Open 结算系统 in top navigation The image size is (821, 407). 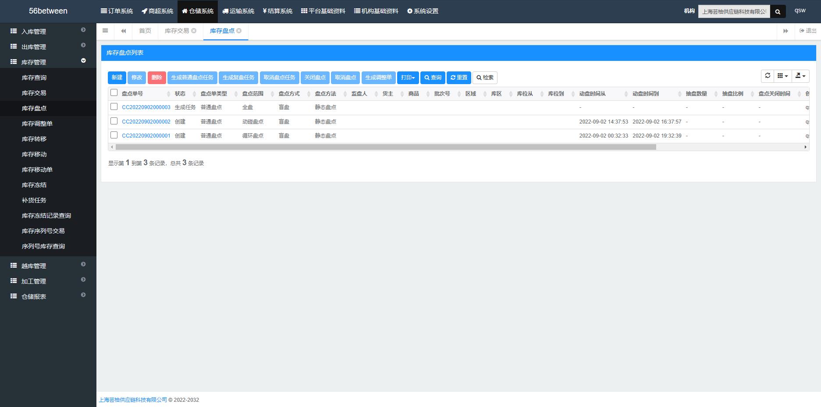277,11
